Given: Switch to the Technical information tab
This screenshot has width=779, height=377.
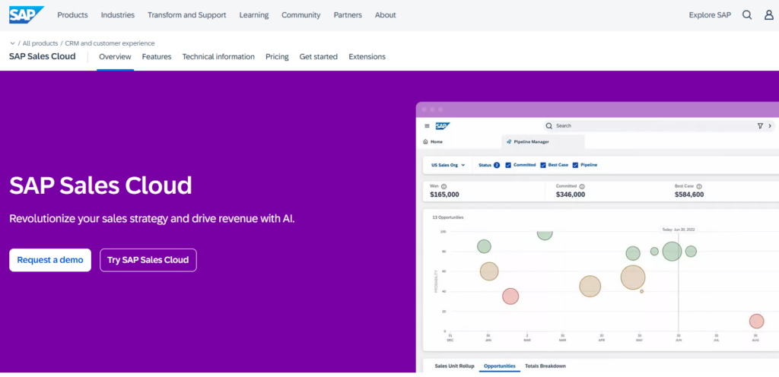Looking at the screenshot, I should point(218,56).
